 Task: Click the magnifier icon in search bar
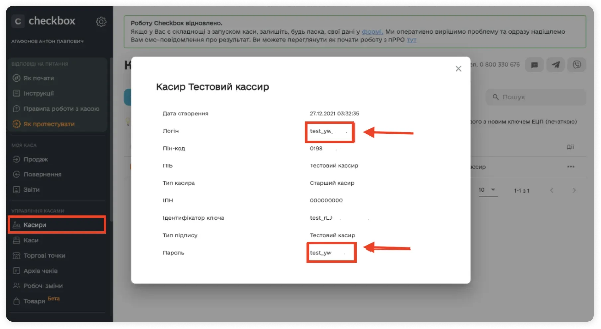click(495, 97)
